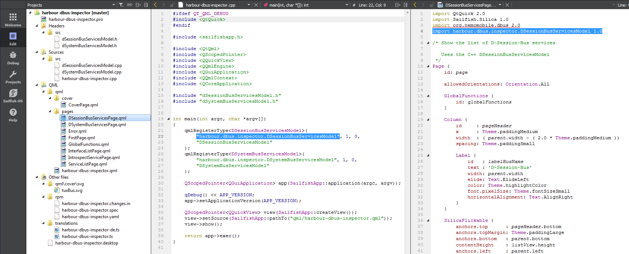The height and width of the screenshot is (254, 629).
Task: Select CoverPage.qml in the tree
Action: 83,105
